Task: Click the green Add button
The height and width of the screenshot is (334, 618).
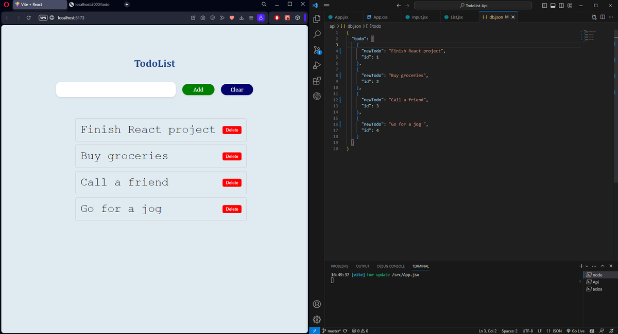Action: click(x=198, y=89)
